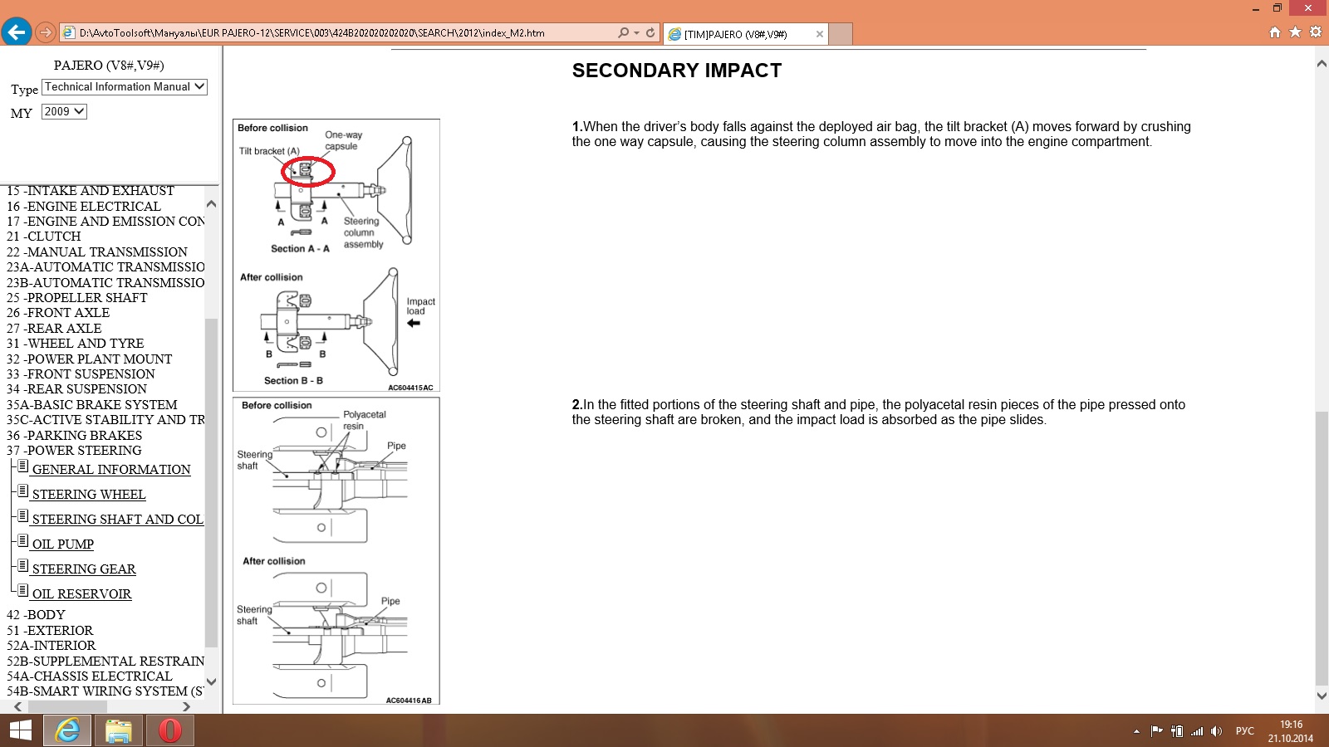Open the MY model year dropdown

pyautogui.click(x=64, y=111)
